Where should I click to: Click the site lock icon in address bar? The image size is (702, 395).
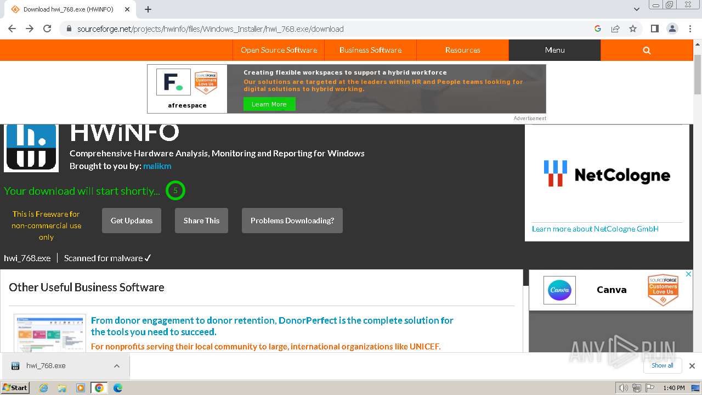[69, 29]
